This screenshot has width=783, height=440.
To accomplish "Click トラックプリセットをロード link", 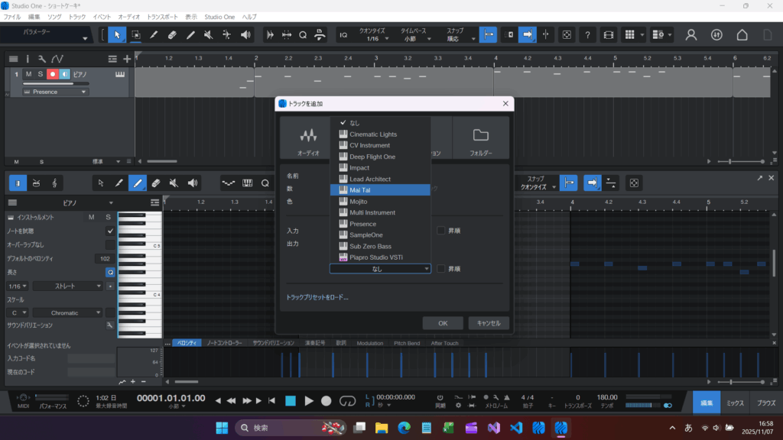I will click(x=317, y=297).
